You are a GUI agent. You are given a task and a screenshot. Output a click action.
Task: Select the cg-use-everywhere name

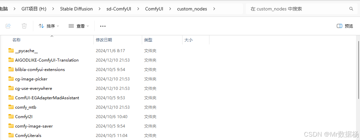coord(34,89)
